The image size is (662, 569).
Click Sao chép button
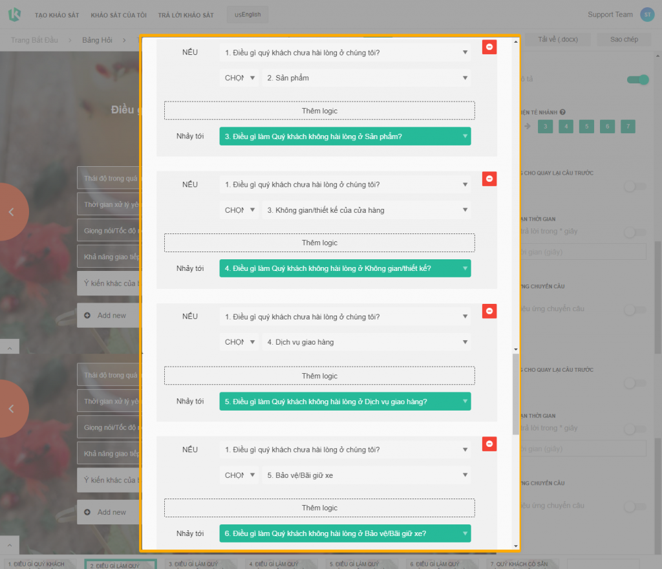click(x=624, y=39)
